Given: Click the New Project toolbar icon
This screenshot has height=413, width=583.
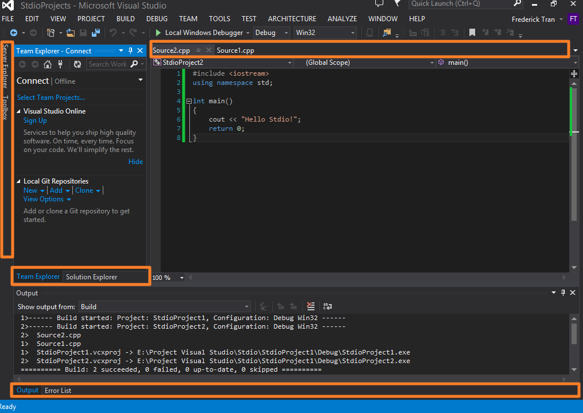Looking at the screenshot, I should click(x=51, y=33).
